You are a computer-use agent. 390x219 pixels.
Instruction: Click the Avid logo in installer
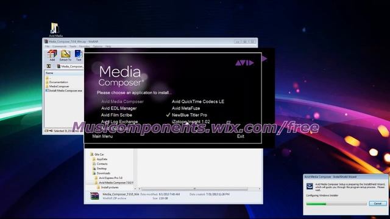click(x=244, y=63)
